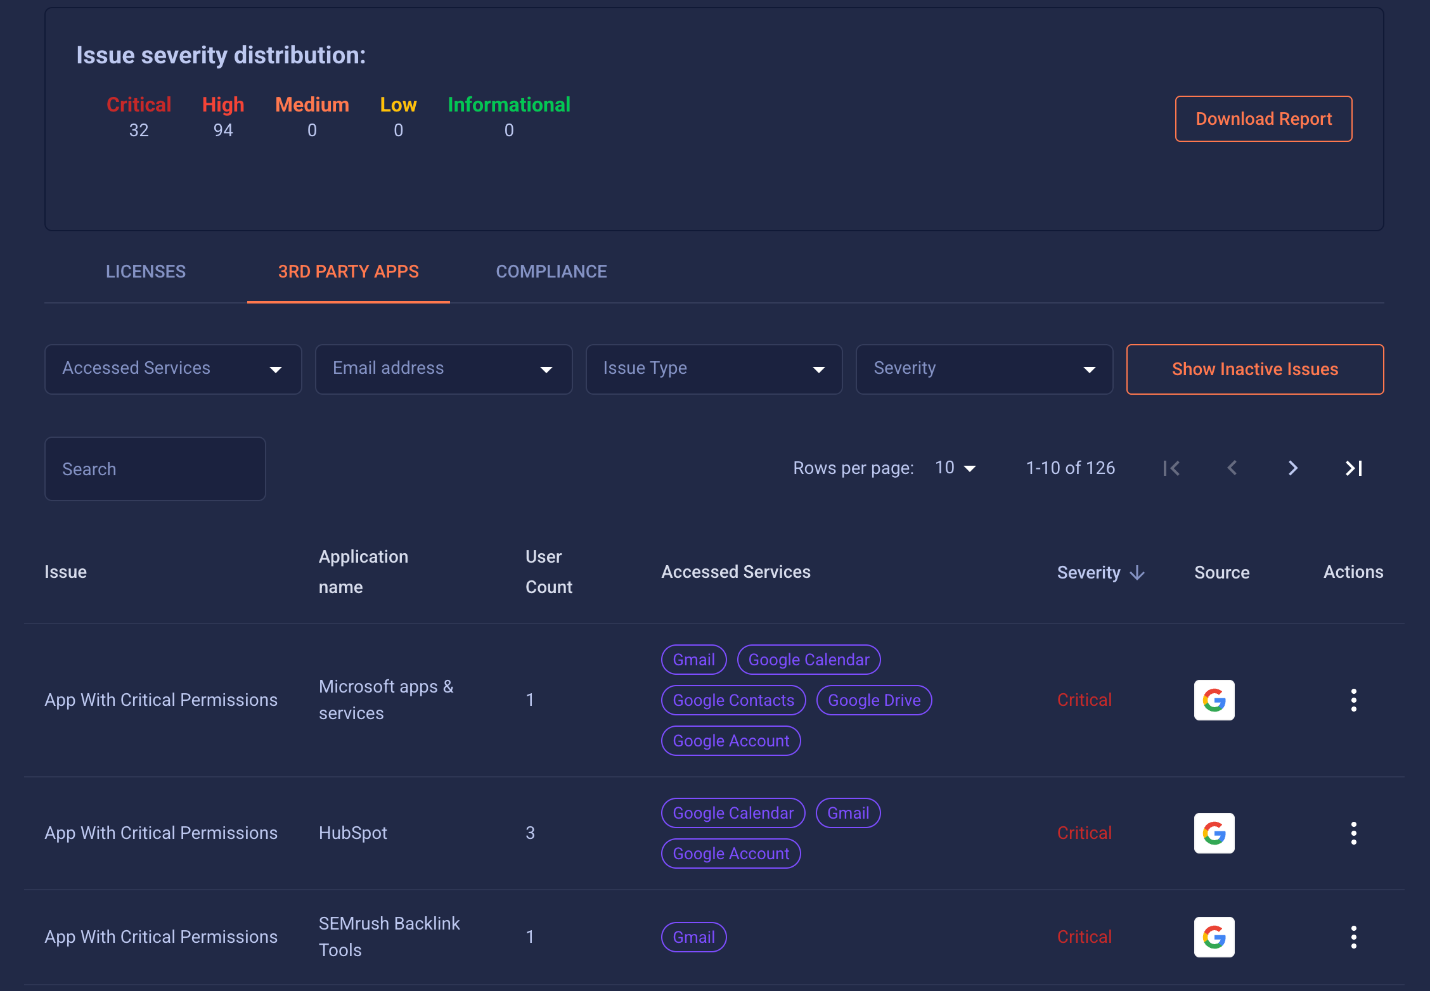Switch to the Licenses tab
This screenshot has width=1430, height=991.
146,272
